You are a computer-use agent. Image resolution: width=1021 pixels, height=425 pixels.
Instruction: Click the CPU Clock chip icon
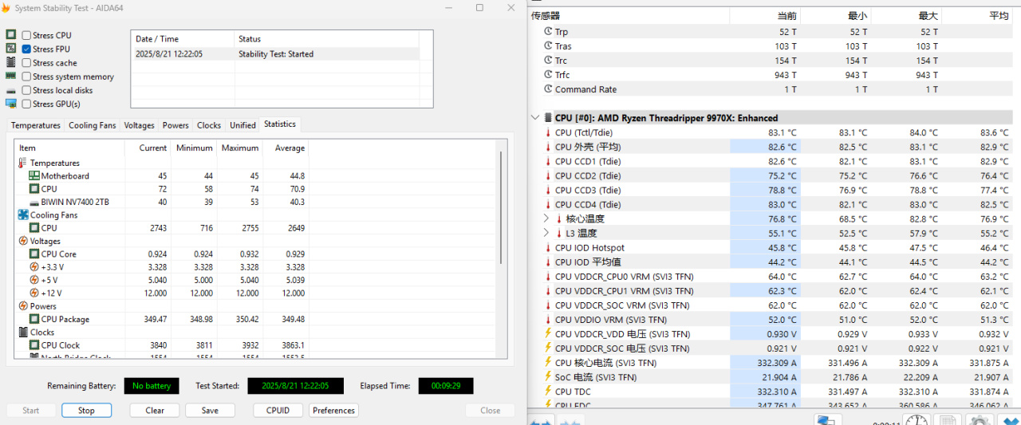[34, 345]
